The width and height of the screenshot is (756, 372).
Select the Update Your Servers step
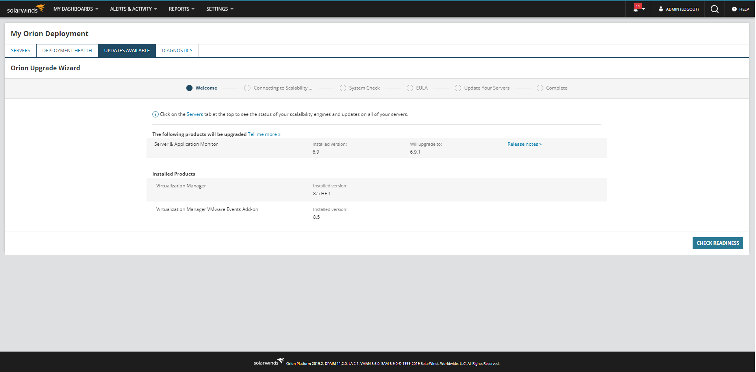click(x=482, y=88)
